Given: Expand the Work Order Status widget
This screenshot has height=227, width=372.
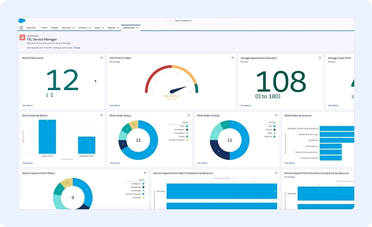Looking at the screenshot, I should pyautogui.click(x=189, y=115).
